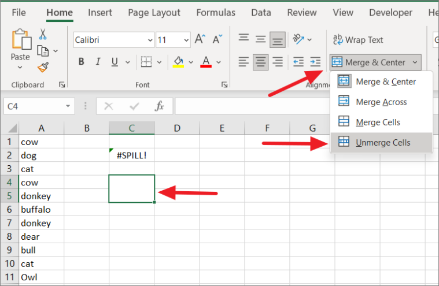Toggle Underline formatting
This screenshot has width=439, height=286.
pos(115,61)
